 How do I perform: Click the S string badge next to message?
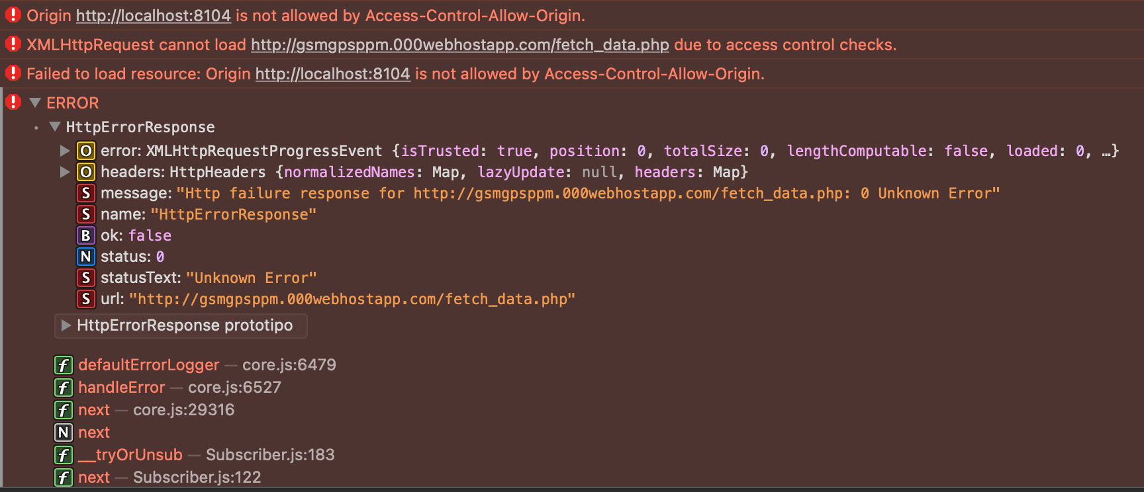click(x=85, y=193)
